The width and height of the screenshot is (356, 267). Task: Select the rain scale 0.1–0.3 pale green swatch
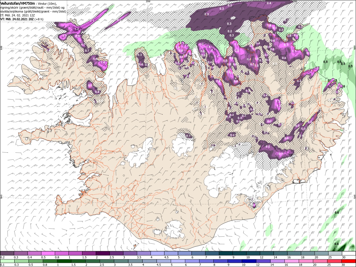7,261
